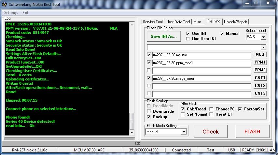Click the rm237__07.30.image_mea file field
Viewport: 278px width, 155px height.
point(202,78)
